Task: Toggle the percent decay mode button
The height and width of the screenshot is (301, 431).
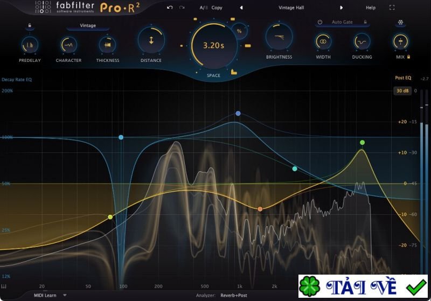Action: click(x=239, y=31)
